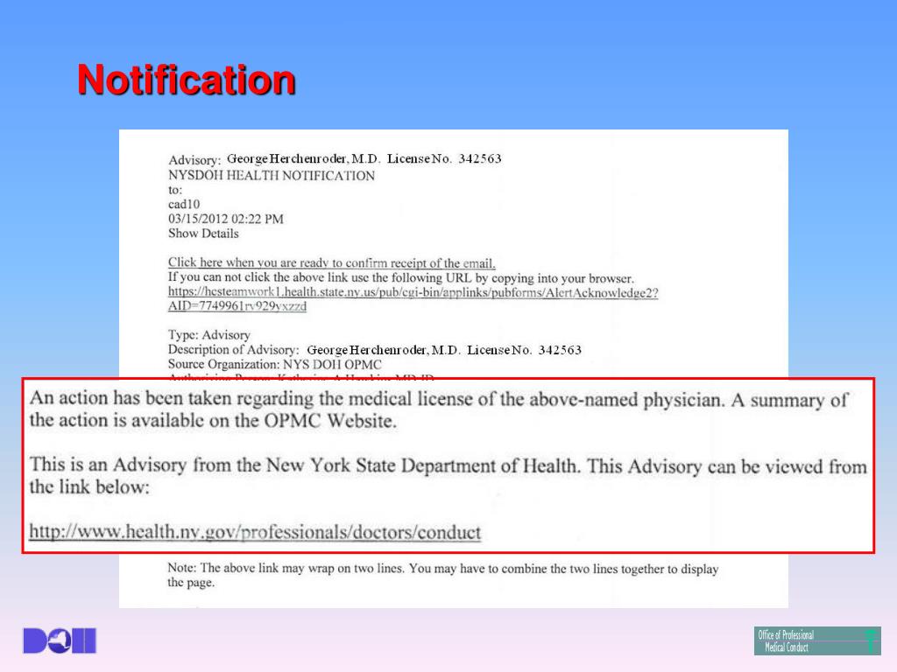897x672 pixels.
Task: Click the DOH logo icon
Action: point(60,640)
